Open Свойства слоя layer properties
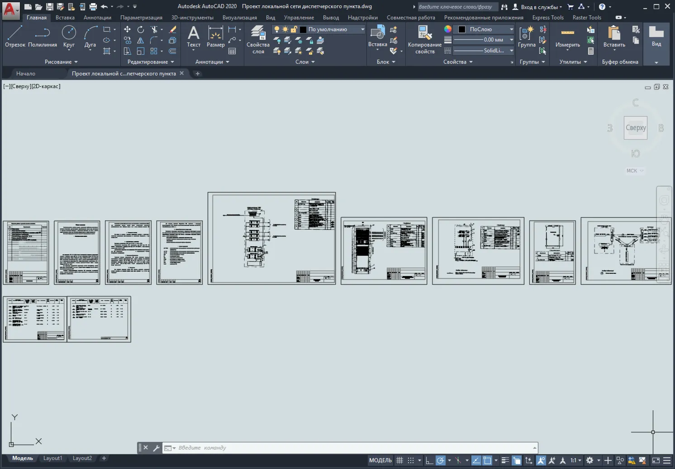The height and width of the screenshot is (469, 675). coord(258,39)
